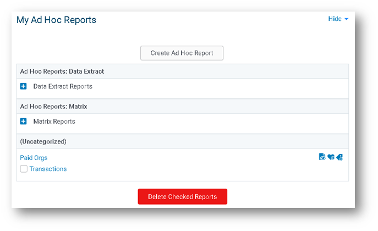Expand Data Extract Reports using the plus icon

[x=23, y=86]
